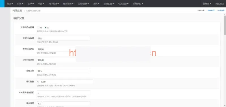Expand the 管理员 account dropdown
Image resolution: width=226 pixels, height=107 pixels.
tap(207, 4)
